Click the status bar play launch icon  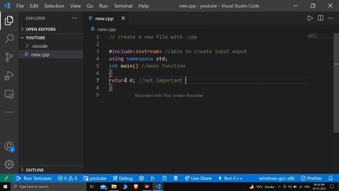153,178
